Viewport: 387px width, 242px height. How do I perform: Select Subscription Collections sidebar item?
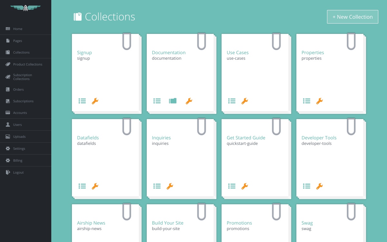pyautogui.click(x=25, y=77)
